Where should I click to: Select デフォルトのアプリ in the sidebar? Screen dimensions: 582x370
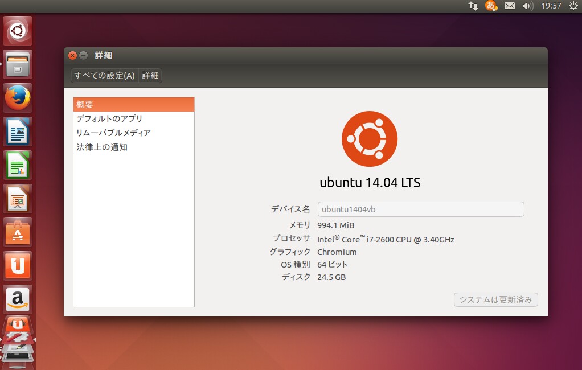[134, 118]
